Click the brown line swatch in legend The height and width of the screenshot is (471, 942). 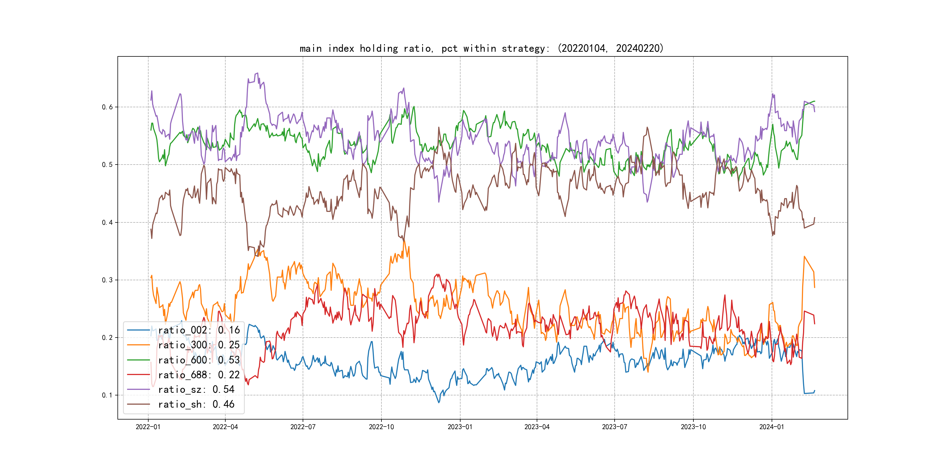click(139, 404)
